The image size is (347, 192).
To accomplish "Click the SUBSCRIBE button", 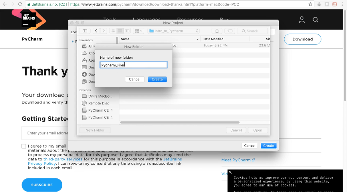I will [42, 185].
